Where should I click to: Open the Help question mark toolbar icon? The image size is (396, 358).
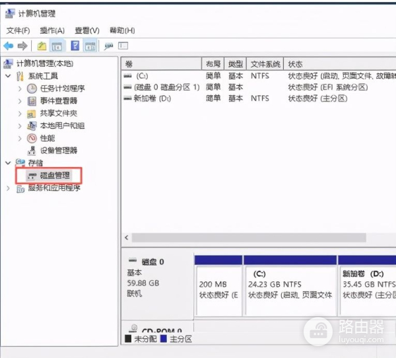[75, 46]
